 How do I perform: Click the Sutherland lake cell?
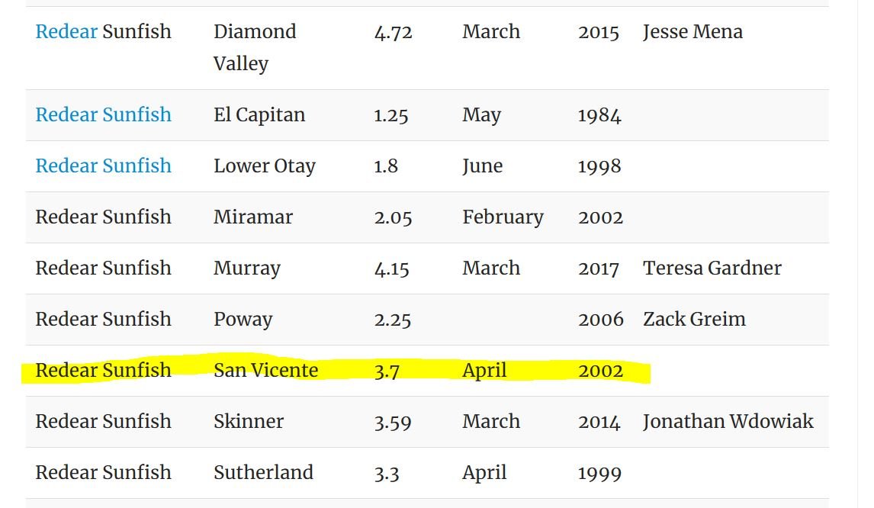[x=263, y=473]
